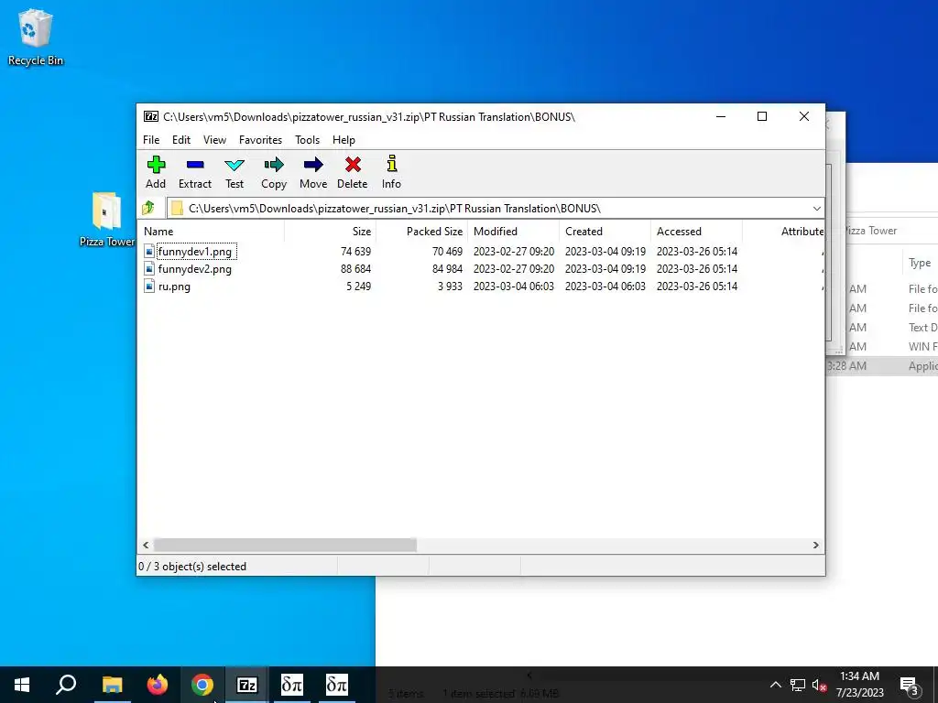Click the funnydev1.png file icon
Image resolution: width=938 pixels, height=703 pixels.
(x=149, y=252)
